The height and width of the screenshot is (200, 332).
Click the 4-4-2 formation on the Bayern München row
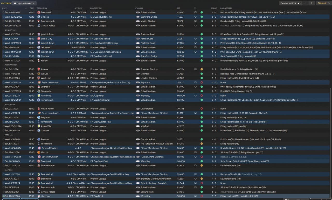pyautogui.click(x=78, y=148)
